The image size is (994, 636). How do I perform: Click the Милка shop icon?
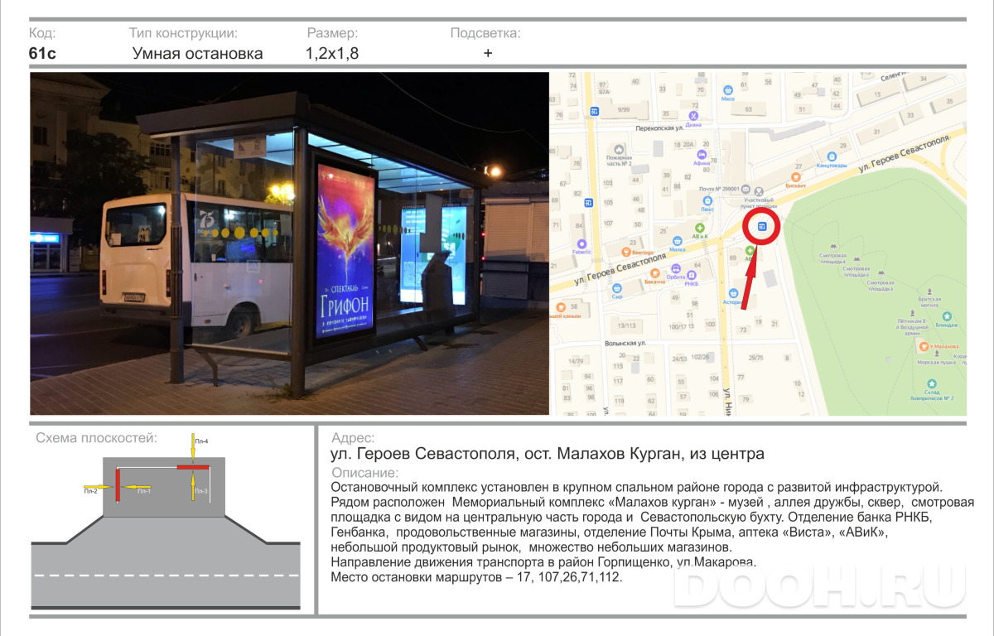[x=677, y=240]
